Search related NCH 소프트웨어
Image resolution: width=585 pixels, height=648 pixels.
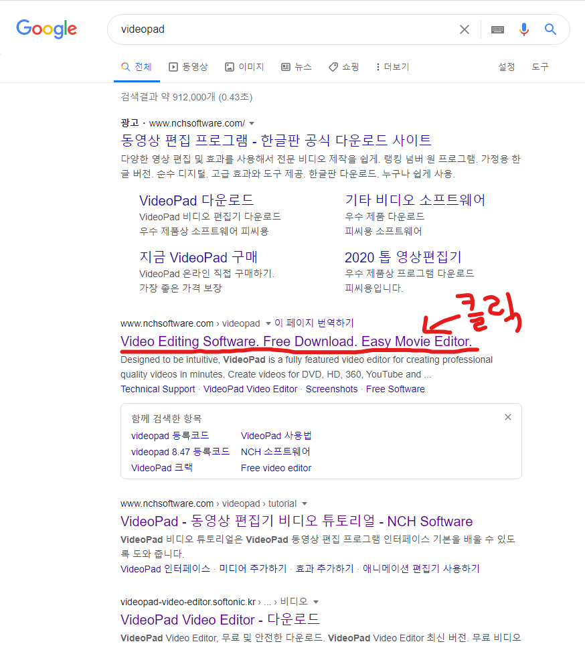276,452
